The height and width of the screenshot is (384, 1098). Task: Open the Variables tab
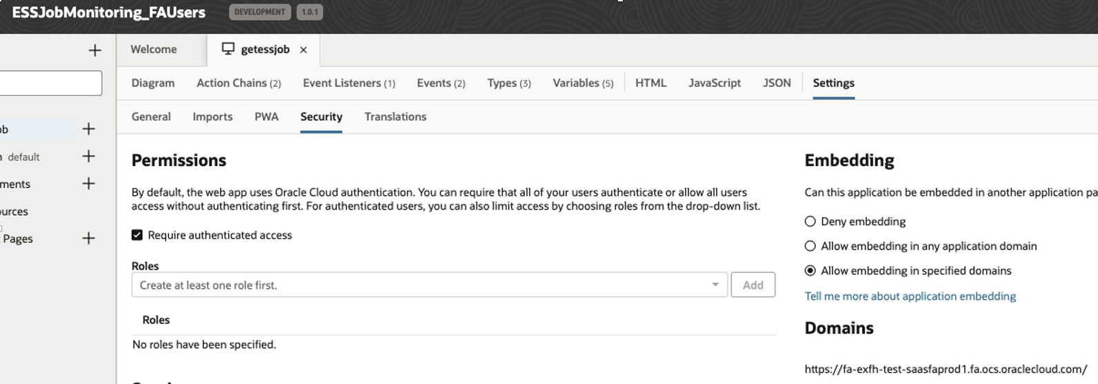[x=583, y=83]
